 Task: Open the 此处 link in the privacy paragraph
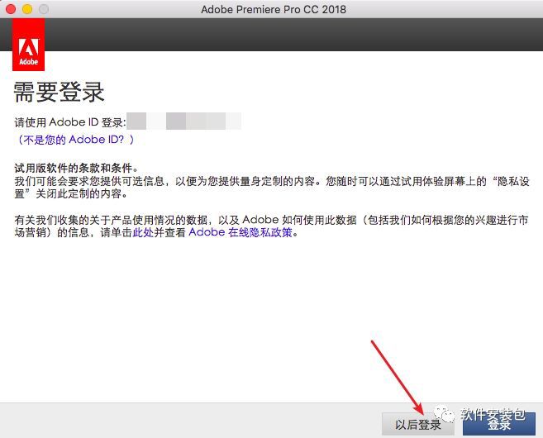pos(143,232)
